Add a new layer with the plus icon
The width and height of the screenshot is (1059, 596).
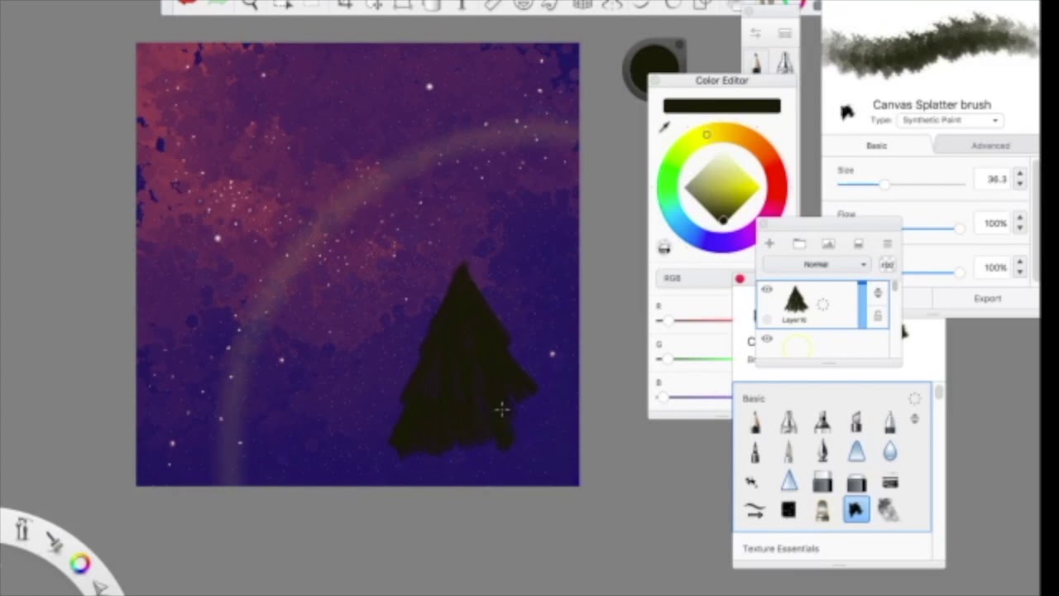coord(769,243)
